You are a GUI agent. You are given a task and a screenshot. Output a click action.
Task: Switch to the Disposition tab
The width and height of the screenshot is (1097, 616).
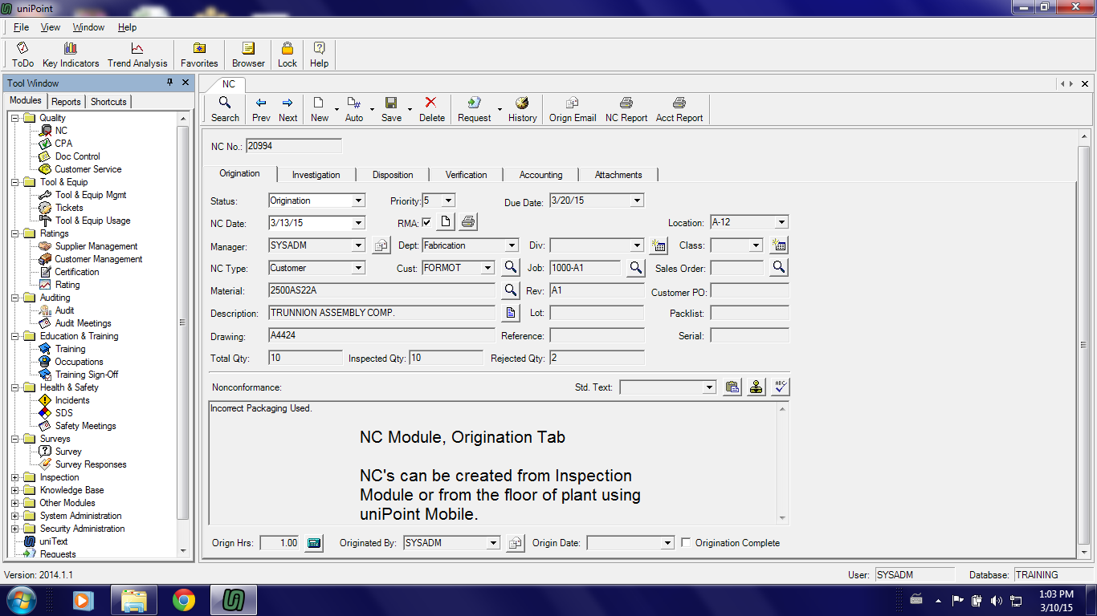[x=393, y=175]
